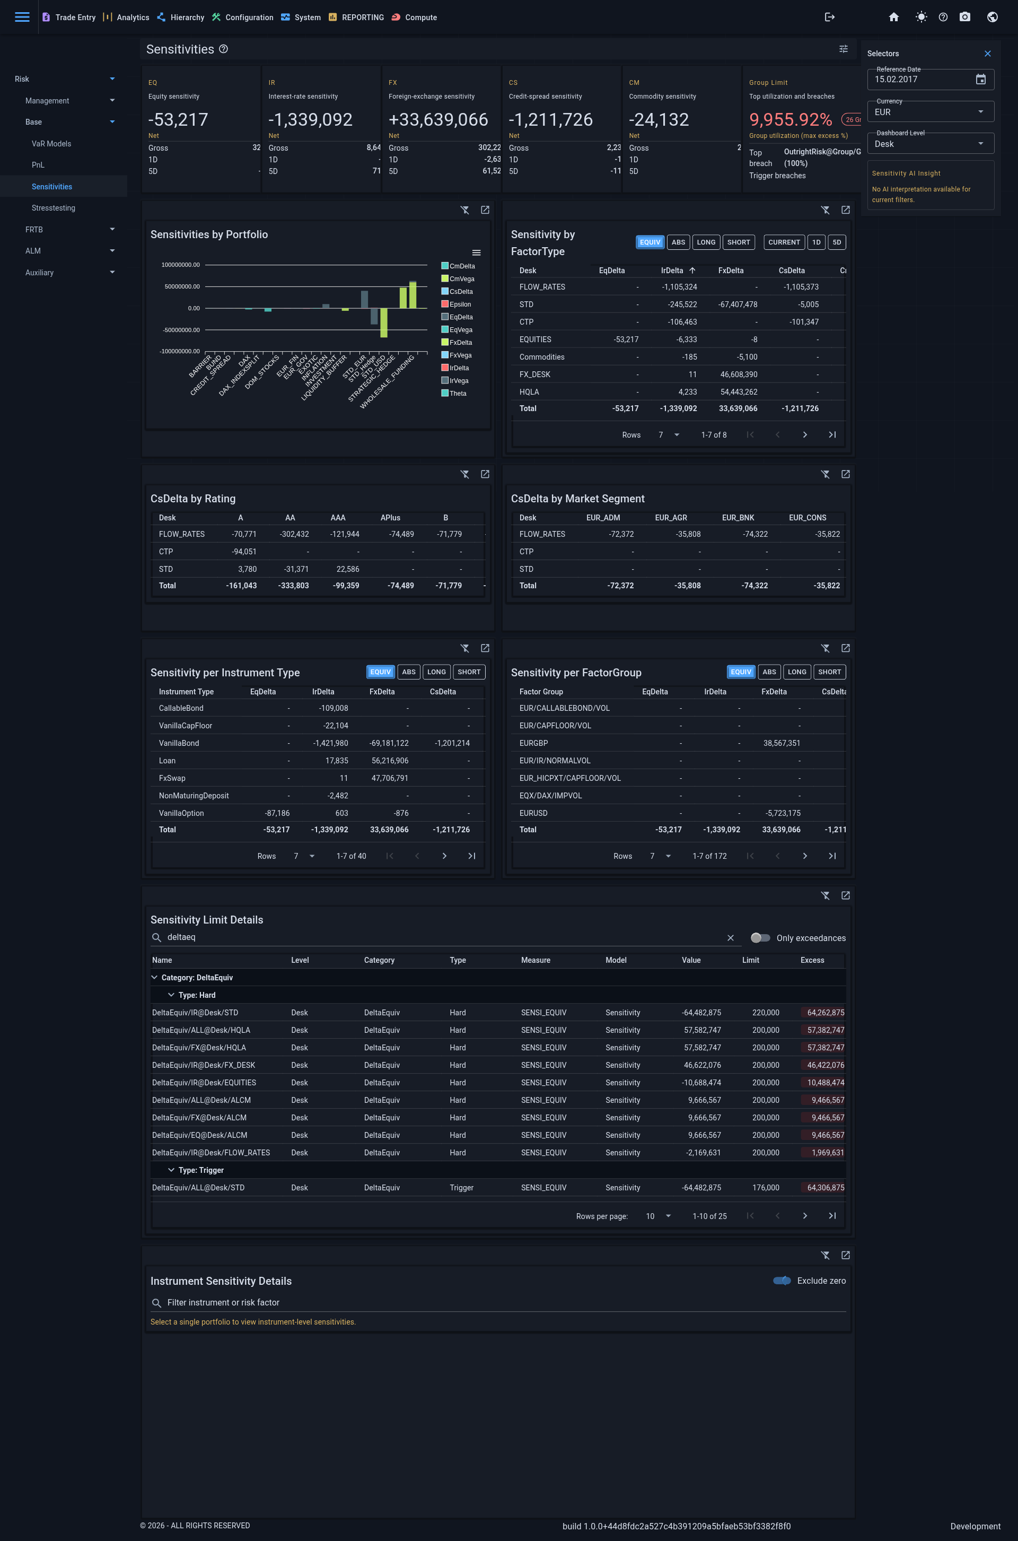This screenshot has width=1018, height=1541.
Task: Clear filters on Sensitivity Limit Details panel
Action: (825, 895)
